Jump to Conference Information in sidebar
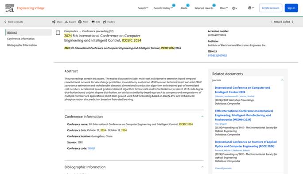Viewport: 303px width, 174px height. tap(21, 39)
